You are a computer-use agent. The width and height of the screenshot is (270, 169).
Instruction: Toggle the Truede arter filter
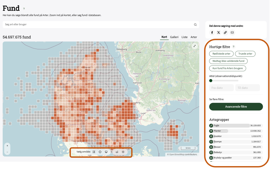pos(245,54)
